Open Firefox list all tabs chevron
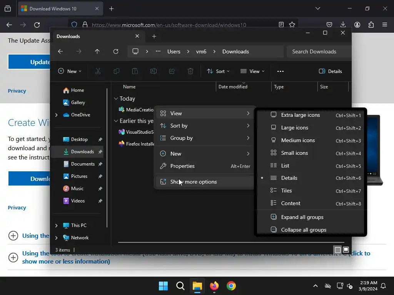The image size is (394, 295). pyautogui.click(x=318, y=8)
